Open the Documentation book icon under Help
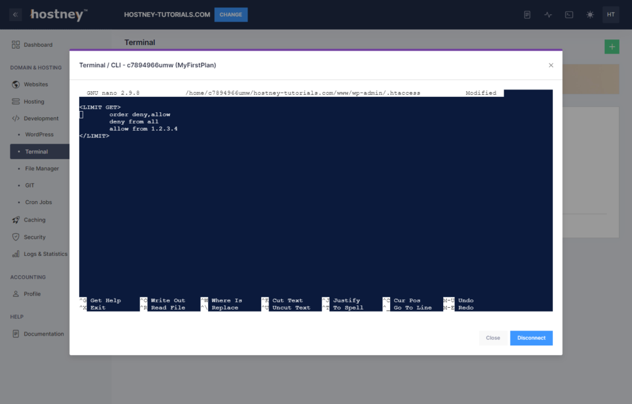This screenshot has height=404, width=632. click(x=17, y=334)
